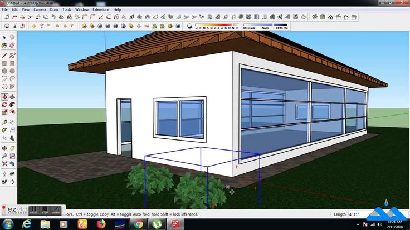Click ezvid recorder STOP button

point(45,210)
